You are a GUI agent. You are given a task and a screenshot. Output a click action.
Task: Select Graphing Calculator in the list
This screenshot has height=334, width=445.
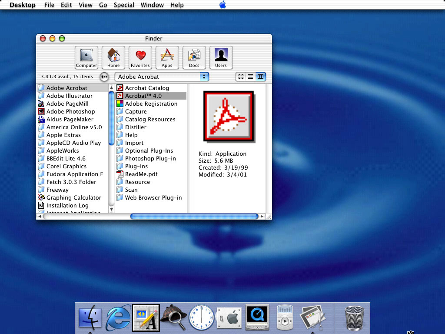click(x=73, y=198)
